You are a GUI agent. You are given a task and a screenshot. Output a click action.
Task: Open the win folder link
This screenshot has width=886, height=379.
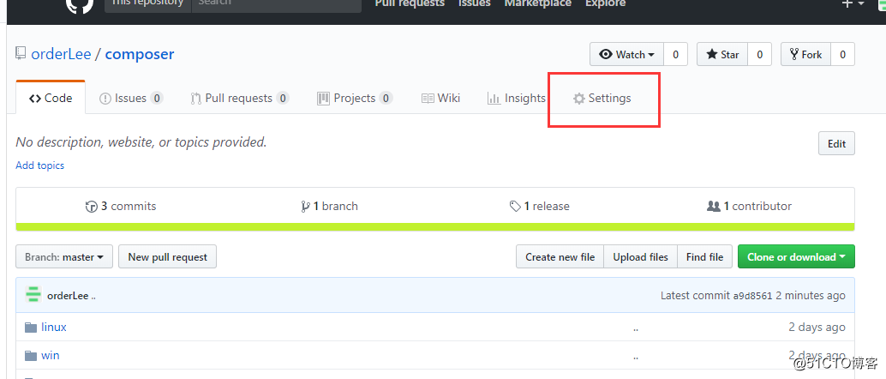click(51, 355)
